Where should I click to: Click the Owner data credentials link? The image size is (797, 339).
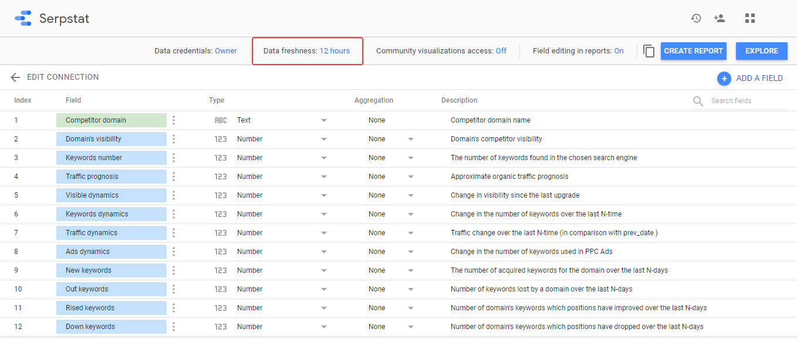tap(226, 51)
